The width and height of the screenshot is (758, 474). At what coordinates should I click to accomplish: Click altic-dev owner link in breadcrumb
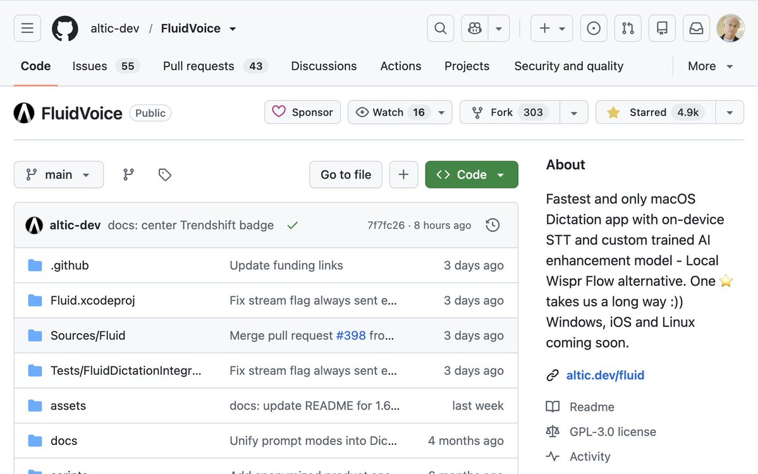coord(115,28)
